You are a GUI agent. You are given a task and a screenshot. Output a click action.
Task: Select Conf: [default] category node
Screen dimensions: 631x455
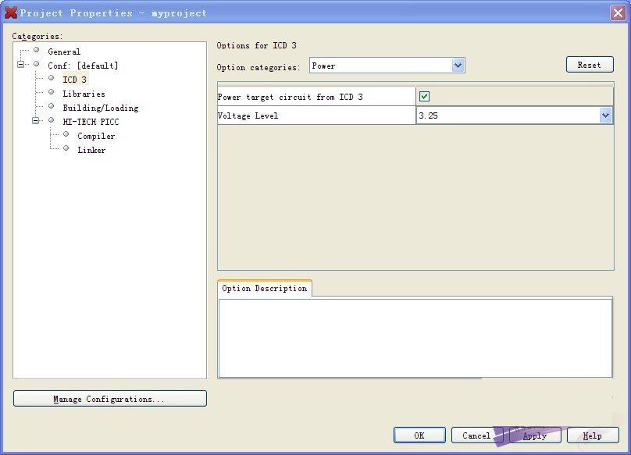[x=83, y=66]
